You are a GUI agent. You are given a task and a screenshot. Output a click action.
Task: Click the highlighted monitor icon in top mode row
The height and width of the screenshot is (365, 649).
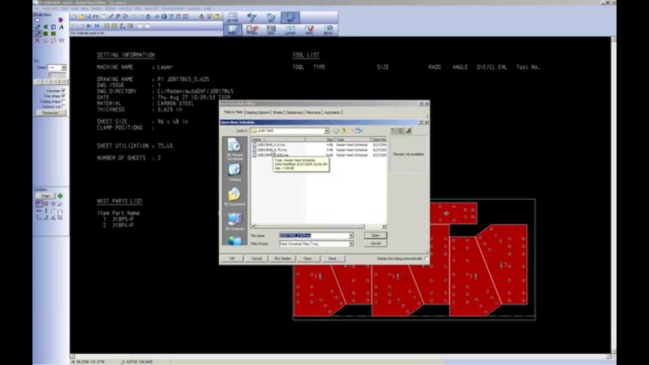click(x=291, y=17)
